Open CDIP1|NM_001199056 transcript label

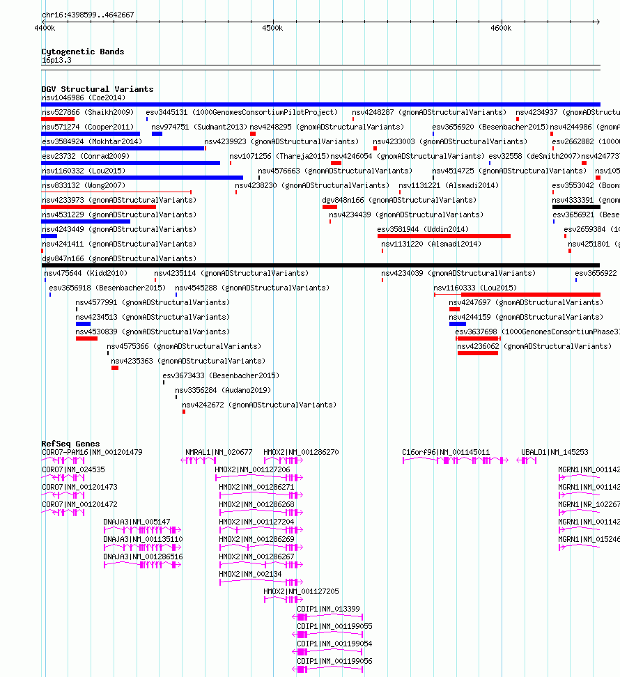pyautogui.click(x=334, y=662)
